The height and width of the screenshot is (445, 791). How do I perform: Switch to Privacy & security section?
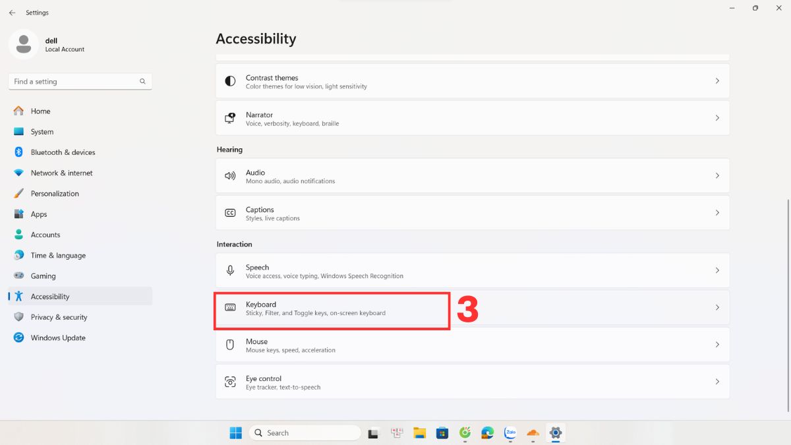click(59, 317)
